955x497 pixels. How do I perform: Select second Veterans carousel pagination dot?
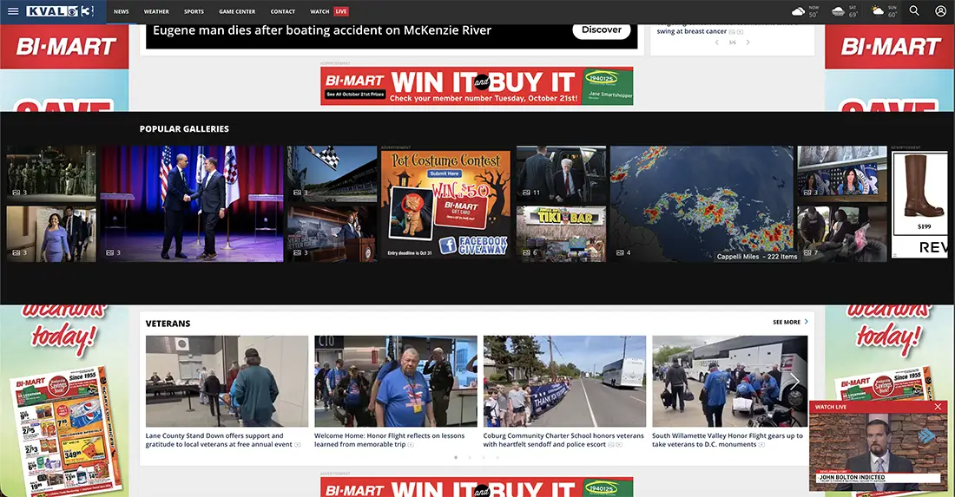point(470,457)
